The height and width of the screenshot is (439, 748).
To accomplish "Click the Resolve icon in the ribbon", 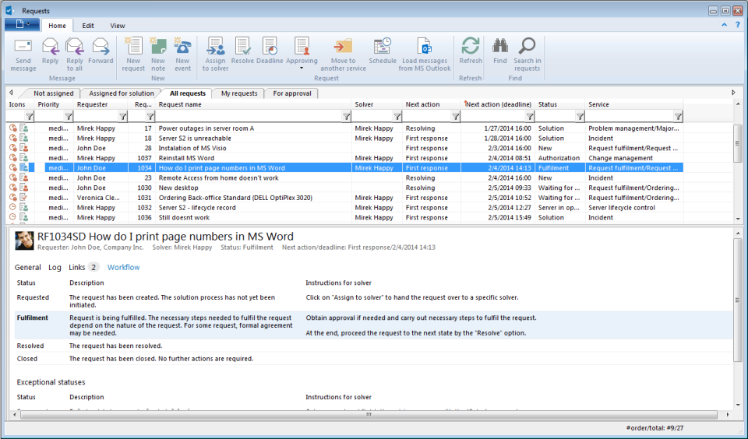I will [x=242, y=48].
